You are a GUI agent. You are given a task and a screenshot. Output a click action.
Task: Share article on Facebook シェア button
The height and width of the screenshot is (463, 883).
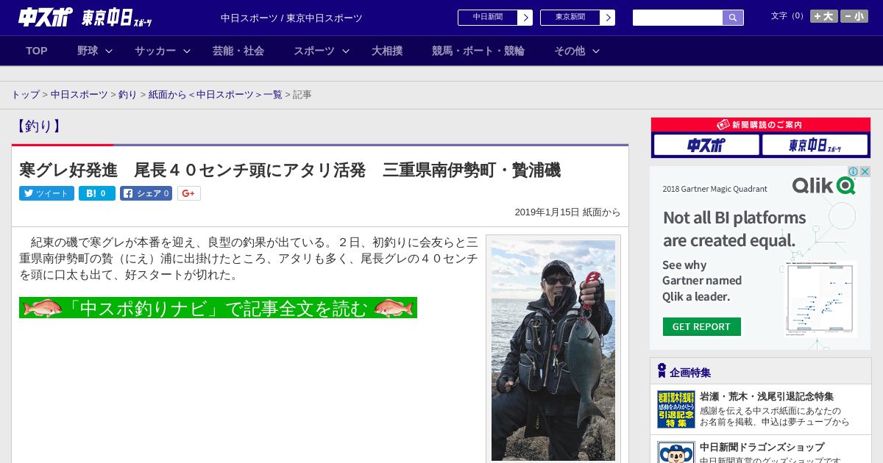pyautogui.click(x=146, y=193)
